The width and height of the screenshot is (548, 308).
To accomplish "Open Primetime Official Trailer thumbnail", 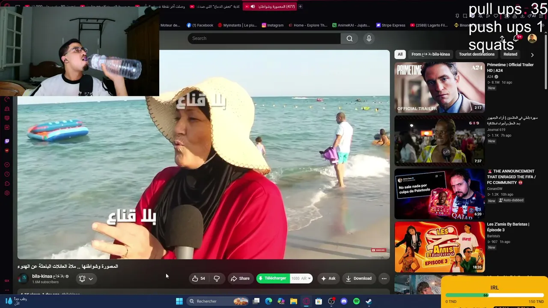I will (440, 88).
